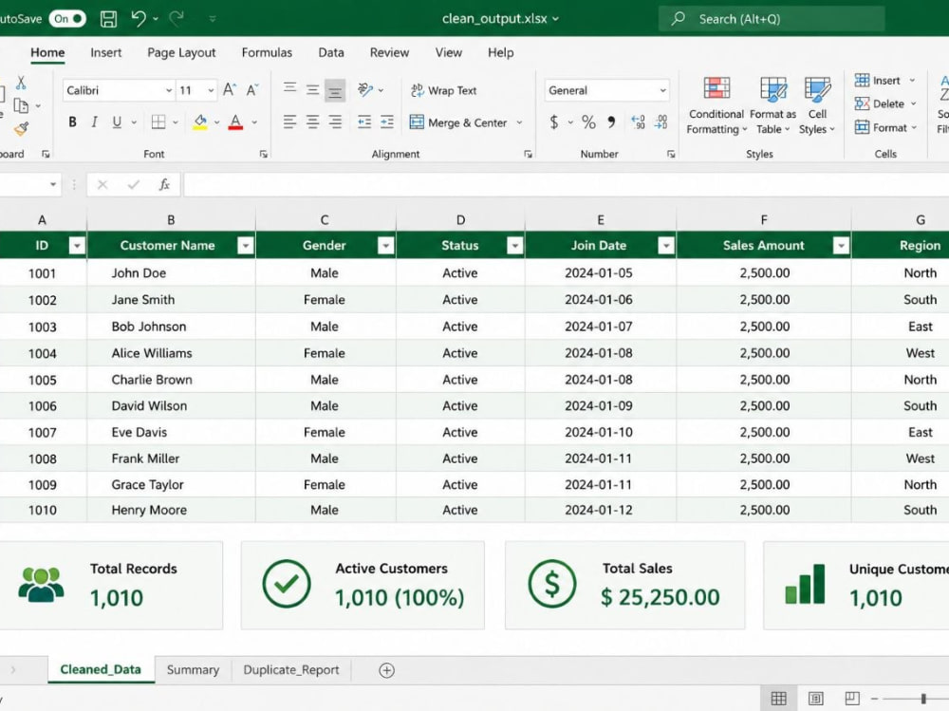Image resolution: width=949 pixels, height=711 pixels.
Task: Expand the Name Box dropdown arrow
Action: (52, 185)
